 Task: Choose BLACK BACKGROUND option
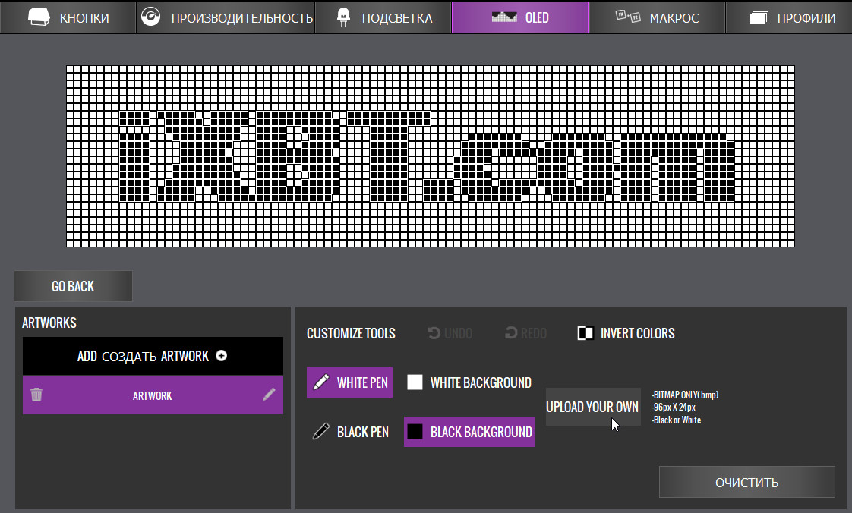[x=469, y=432]
